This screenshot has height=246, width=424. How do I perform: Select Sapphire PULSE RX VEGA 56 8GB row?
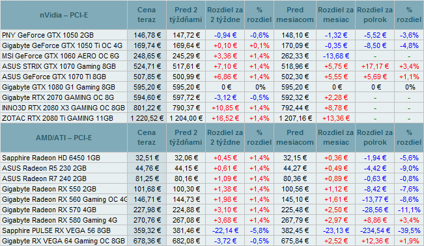tap(212, 230)
